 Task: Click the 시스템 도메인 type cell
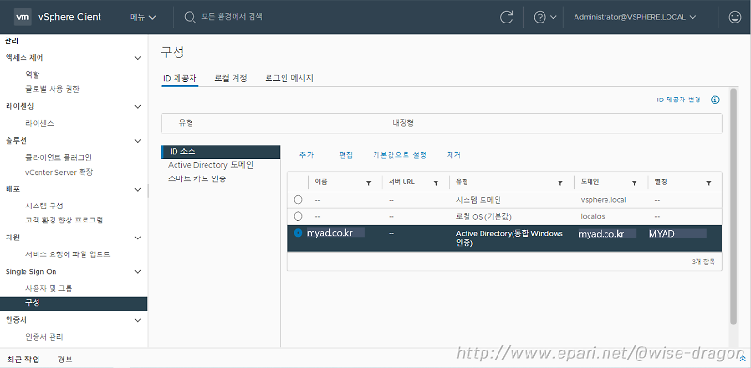[x=479, y=200]
